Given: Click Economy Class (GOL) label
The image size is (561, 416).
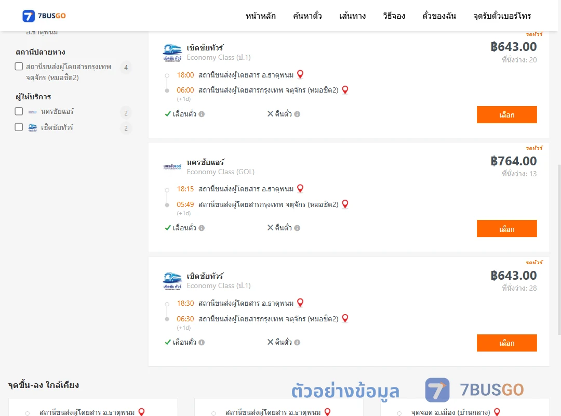Looking at the screenshot, I should [220, 172].
